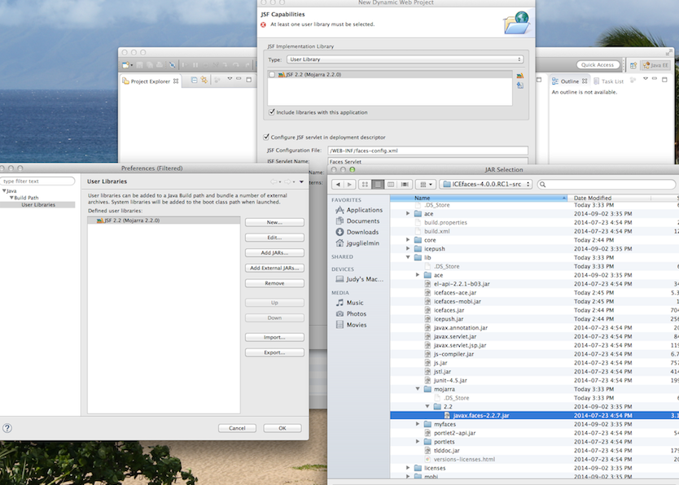Click the Manage libraries icon beside the JSF list
Image resolution: width=679 pixels, height=485 pixels.
pyautogui.click(x=519, y=75)
